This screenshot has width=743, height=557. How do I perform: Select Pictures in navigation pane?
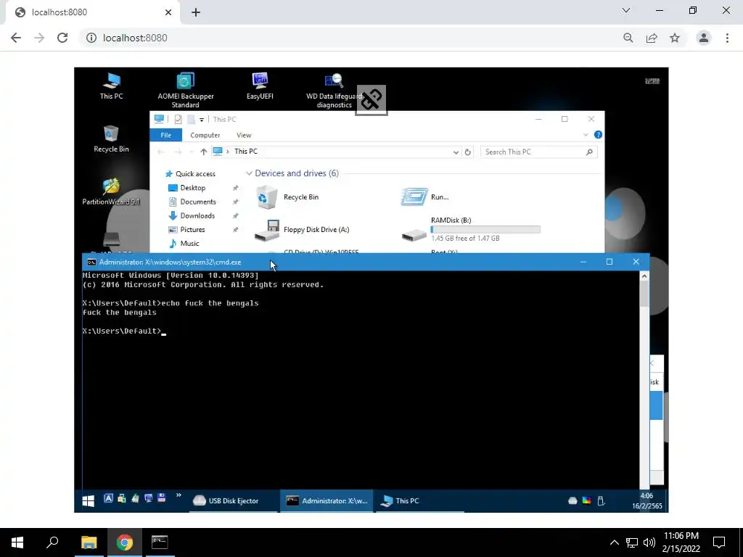[x=187, y=230]
